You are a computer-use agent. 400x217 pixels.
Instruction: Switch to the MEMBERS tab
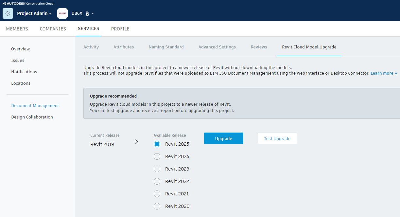17,29
